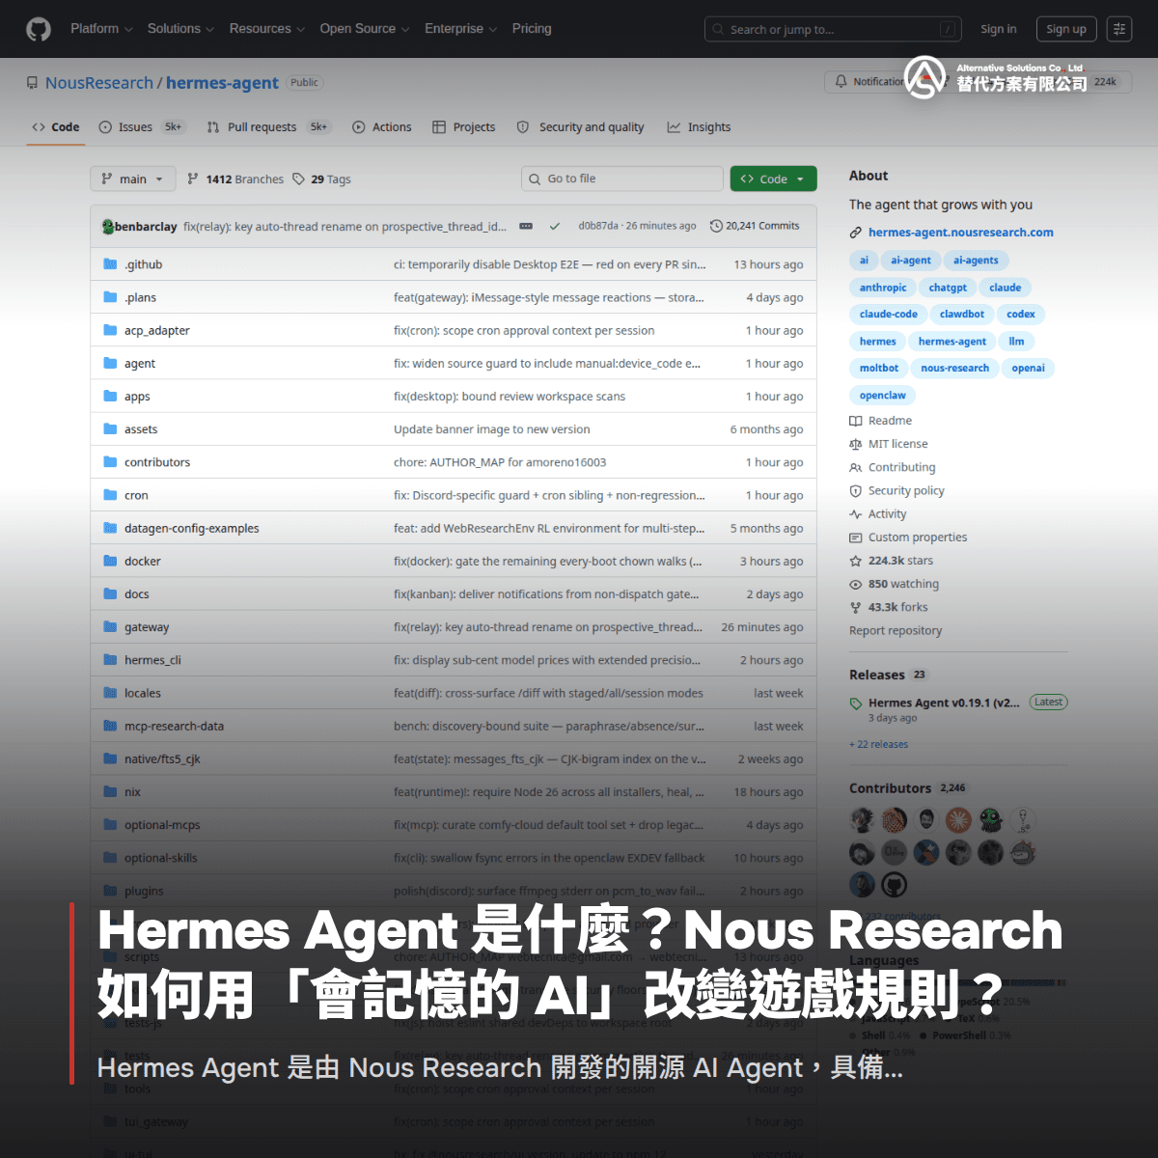Switch to the Insights tab
Screen dimensions: 1158x1158
coord(700,127)
